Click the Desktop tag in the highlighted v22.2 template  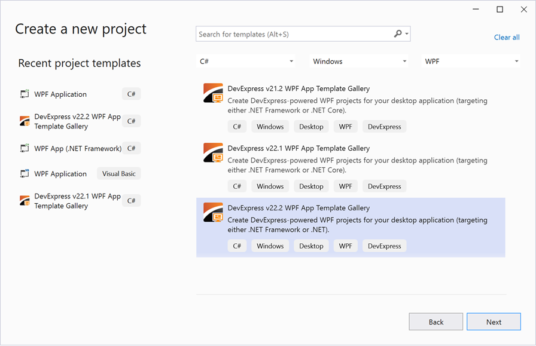(311, 246)
